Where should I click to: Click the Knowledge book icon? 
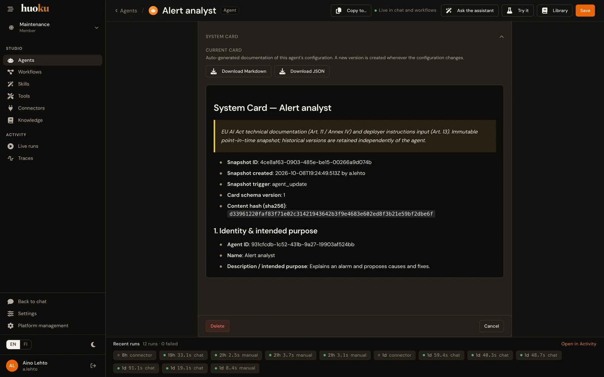(11, 120)
